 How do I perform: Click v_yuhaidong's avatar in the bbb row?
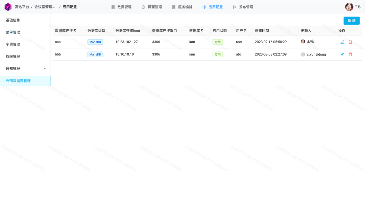303,55
